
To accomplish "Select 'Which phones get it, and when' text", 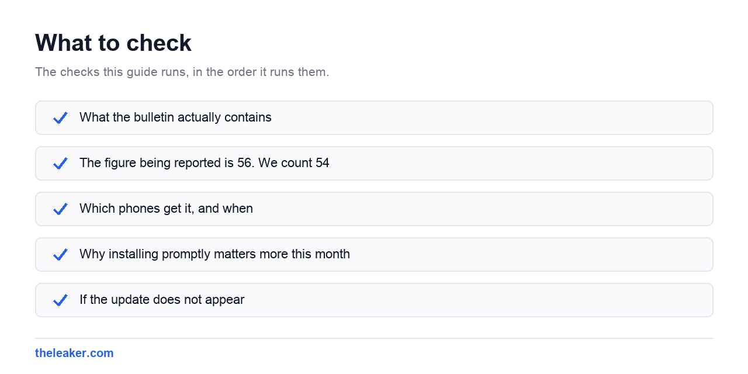I will pos(166,209).
